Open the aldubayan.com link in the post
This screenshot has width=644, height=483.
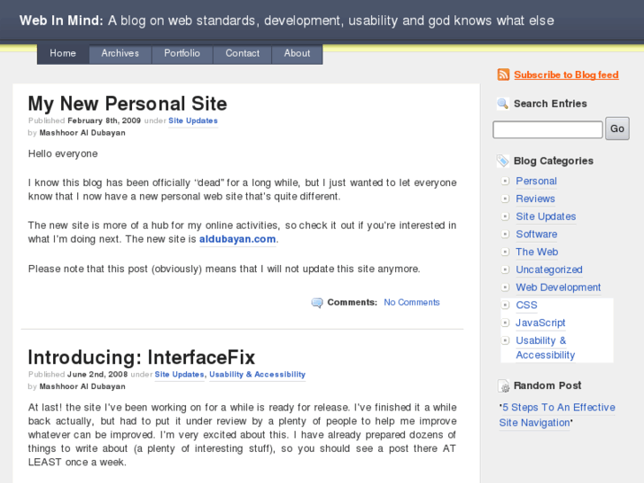coord(237,239)
